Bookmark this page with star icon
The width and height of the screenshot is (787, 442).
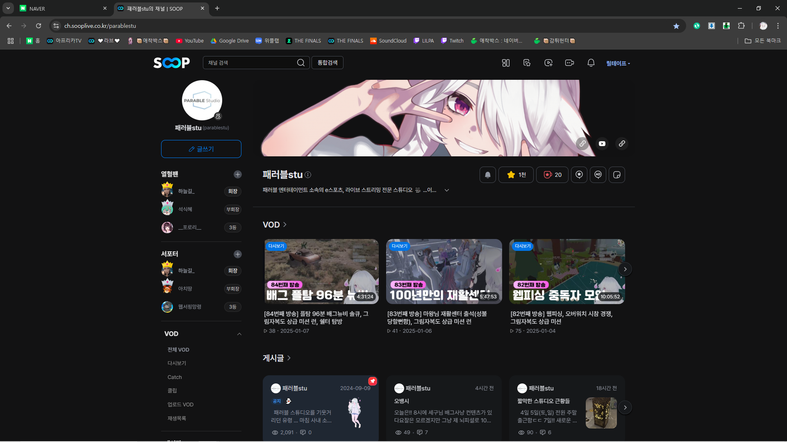676,26
